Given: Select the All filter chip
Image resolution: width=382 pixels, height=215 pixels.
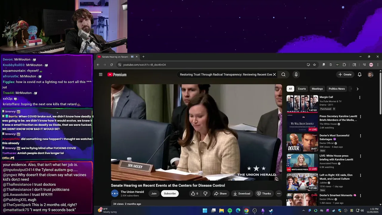Looking at the screenshot, I should [x=290, y=89].
